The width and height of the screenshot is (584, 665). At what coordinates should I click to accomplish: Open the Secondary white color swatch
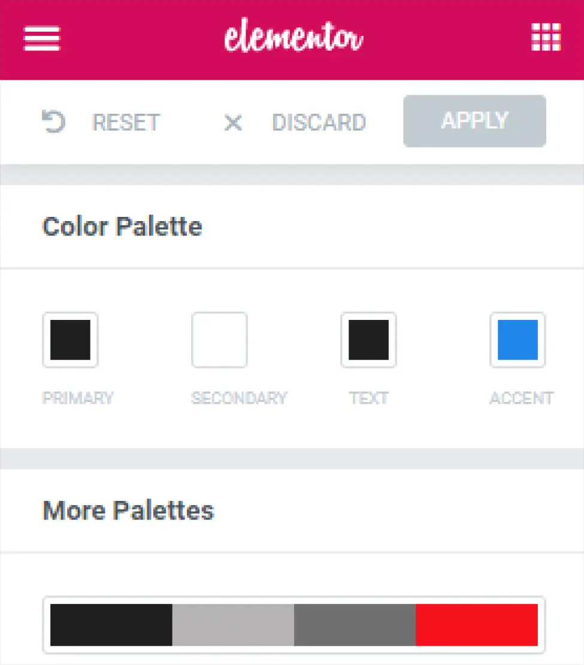pos(219,340)
